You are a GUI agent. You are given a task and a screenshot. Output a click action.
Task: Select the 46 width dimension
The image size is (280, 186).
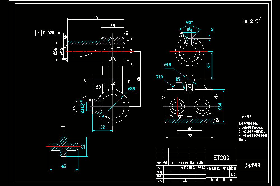pyautogui.click(x=64, y=166)
